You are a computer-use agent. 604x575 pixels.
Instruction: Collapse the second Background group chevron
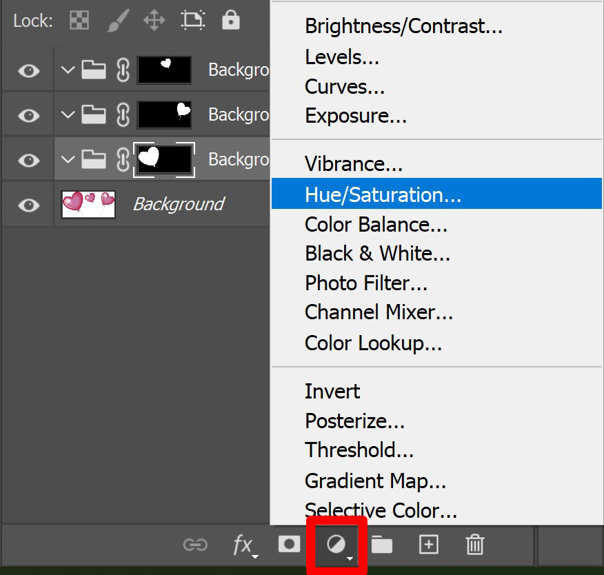coord(68,114)
